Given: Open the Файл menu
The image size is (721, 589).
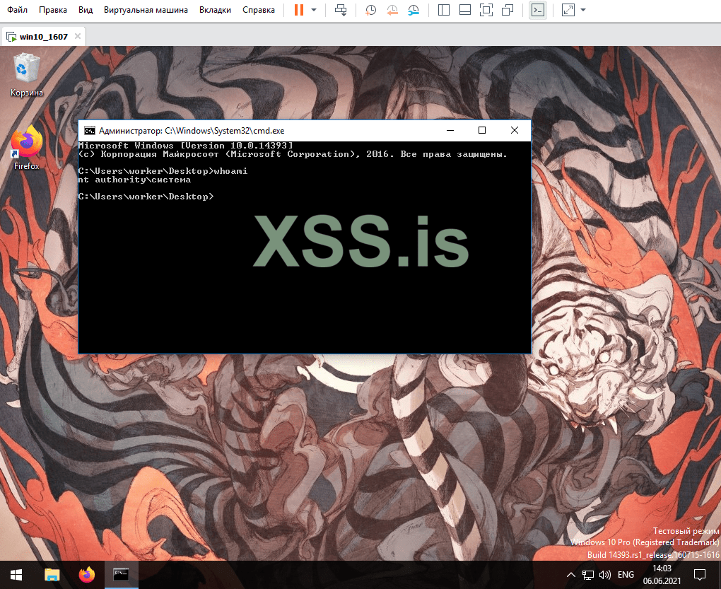Looking at the screenshot, I should pos(17,10).
